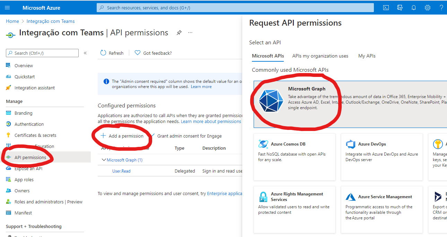The width and height of the screenshot is (447, 237).
Task: Open Overview in the sidebar
Action: point(24,65)
